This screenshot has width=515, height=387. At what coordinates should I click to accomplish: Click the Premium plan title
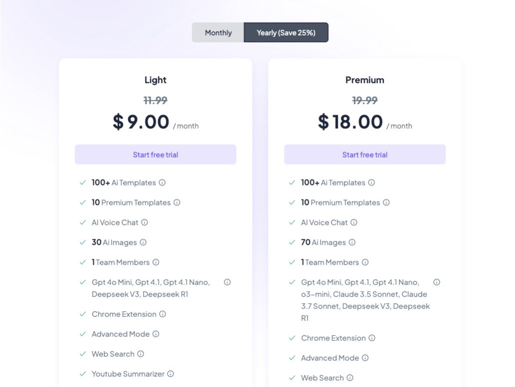[365, 80]
